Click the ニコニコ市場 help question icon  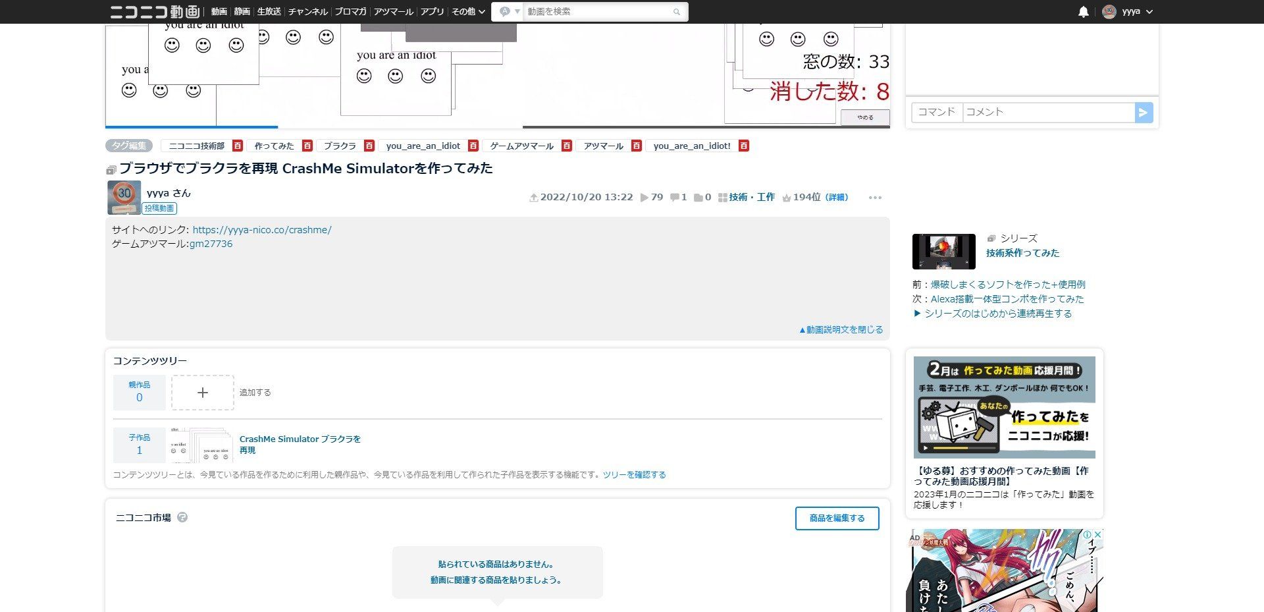pyautogui.click(x=182, y=517)
